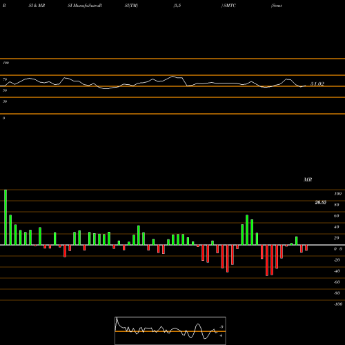Open the mini overview chart thumbnail
345x345 pixels.
(170, 331)
